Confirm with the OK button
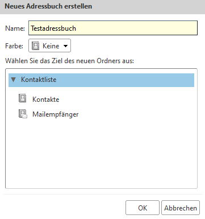Screen dimensions: 205x219 tap(143, 208)
